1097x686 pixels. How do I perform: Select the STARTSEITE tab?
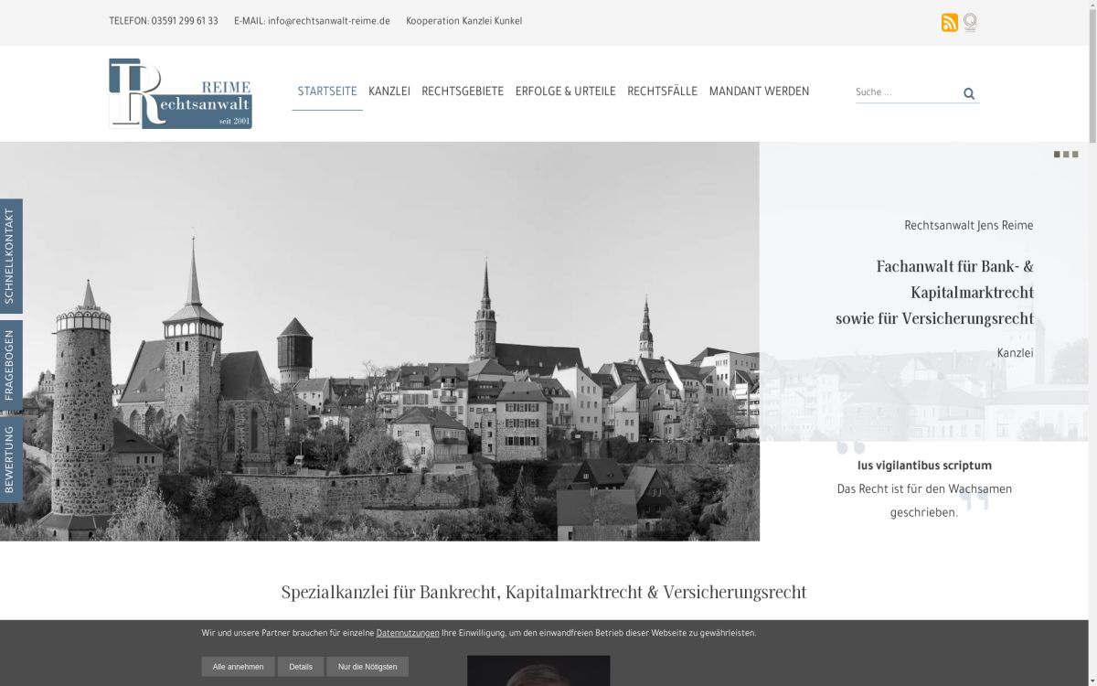click(326, 91)
